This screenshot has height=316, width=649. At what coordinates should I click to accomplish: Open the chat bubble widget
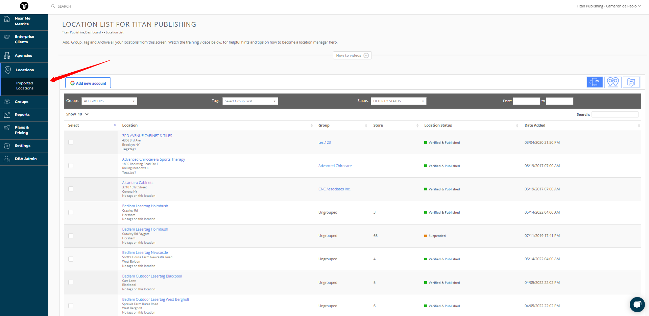(637, 305)
